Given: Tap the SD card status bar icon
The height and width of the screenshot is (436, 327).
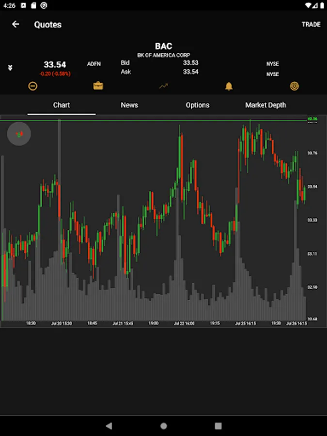Looking at the screenshot, I should (x=33, y=5).
